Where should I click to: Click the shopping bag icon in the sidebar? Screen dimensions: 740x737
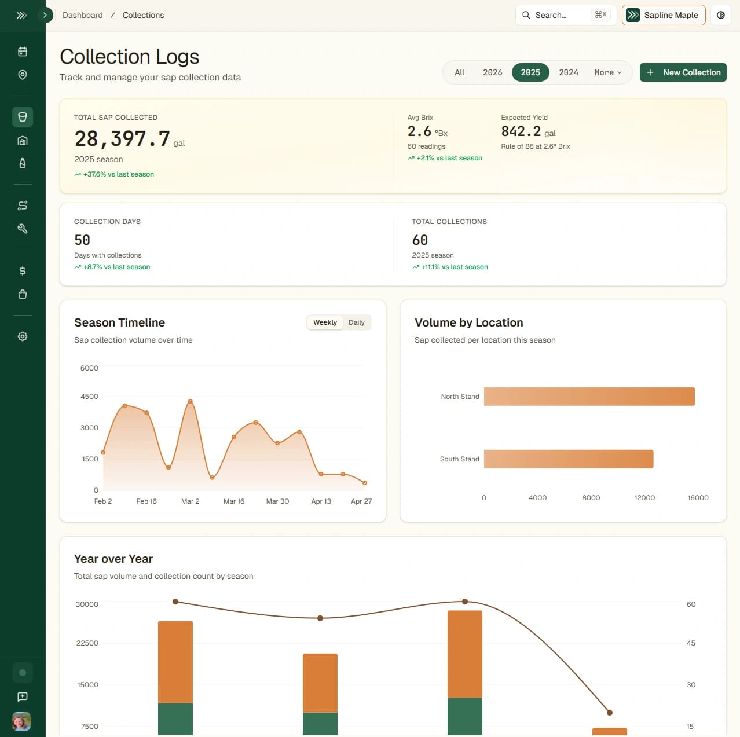pyautogui.click(x=22, y=294)
